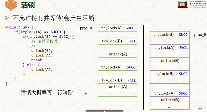207x112 pixels.
Task: Click the code line "} else {"
Action: pyautogui.click(x=31, y=65)
